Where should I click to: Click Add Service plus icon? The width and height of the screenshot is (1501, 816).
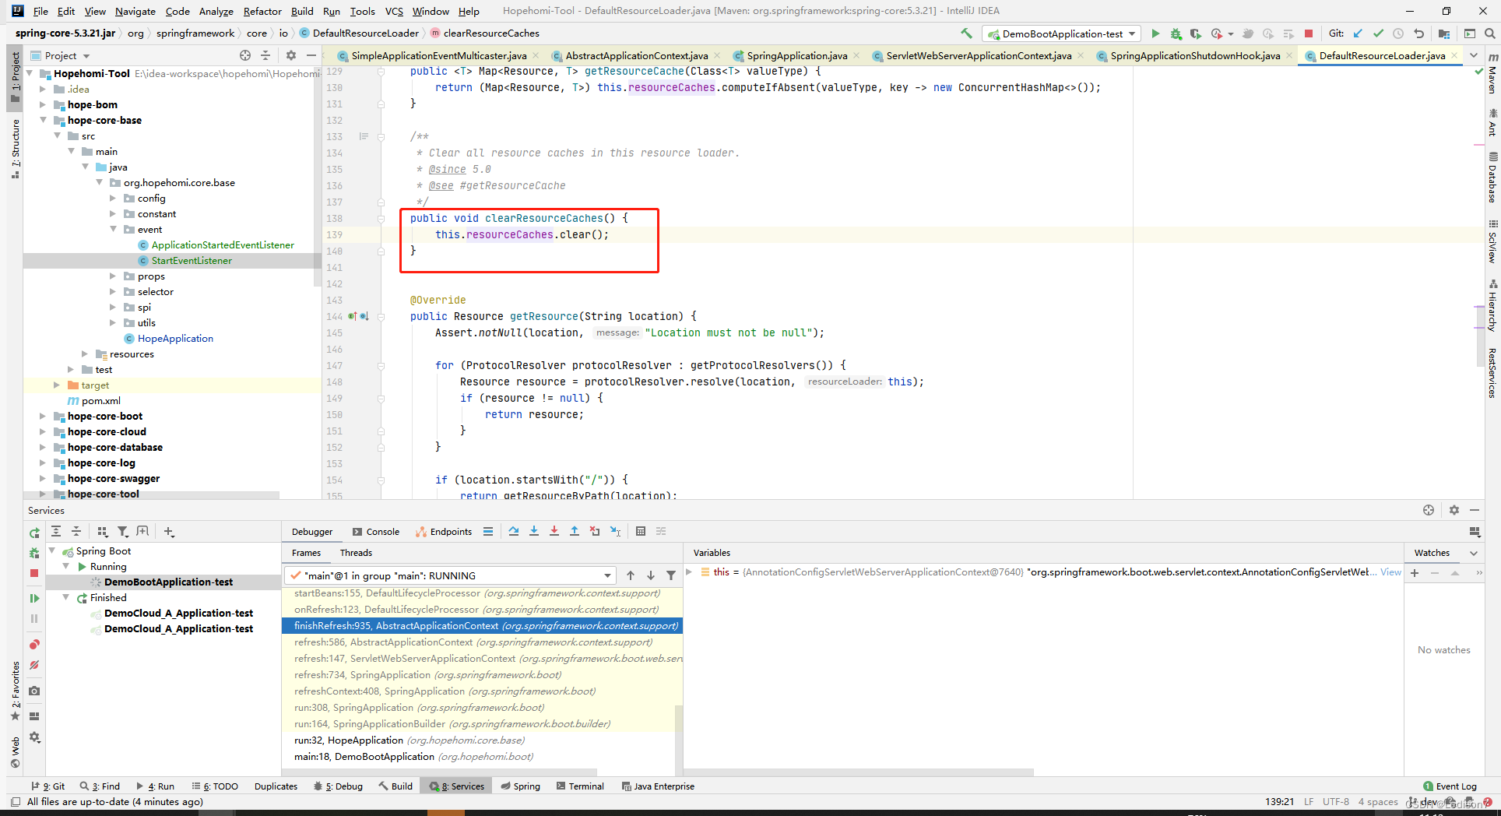[169, 531]
